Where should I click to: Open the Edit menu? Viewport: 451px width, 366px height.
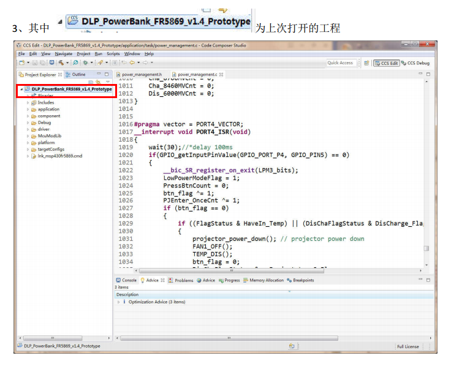(x=33, y=54)
